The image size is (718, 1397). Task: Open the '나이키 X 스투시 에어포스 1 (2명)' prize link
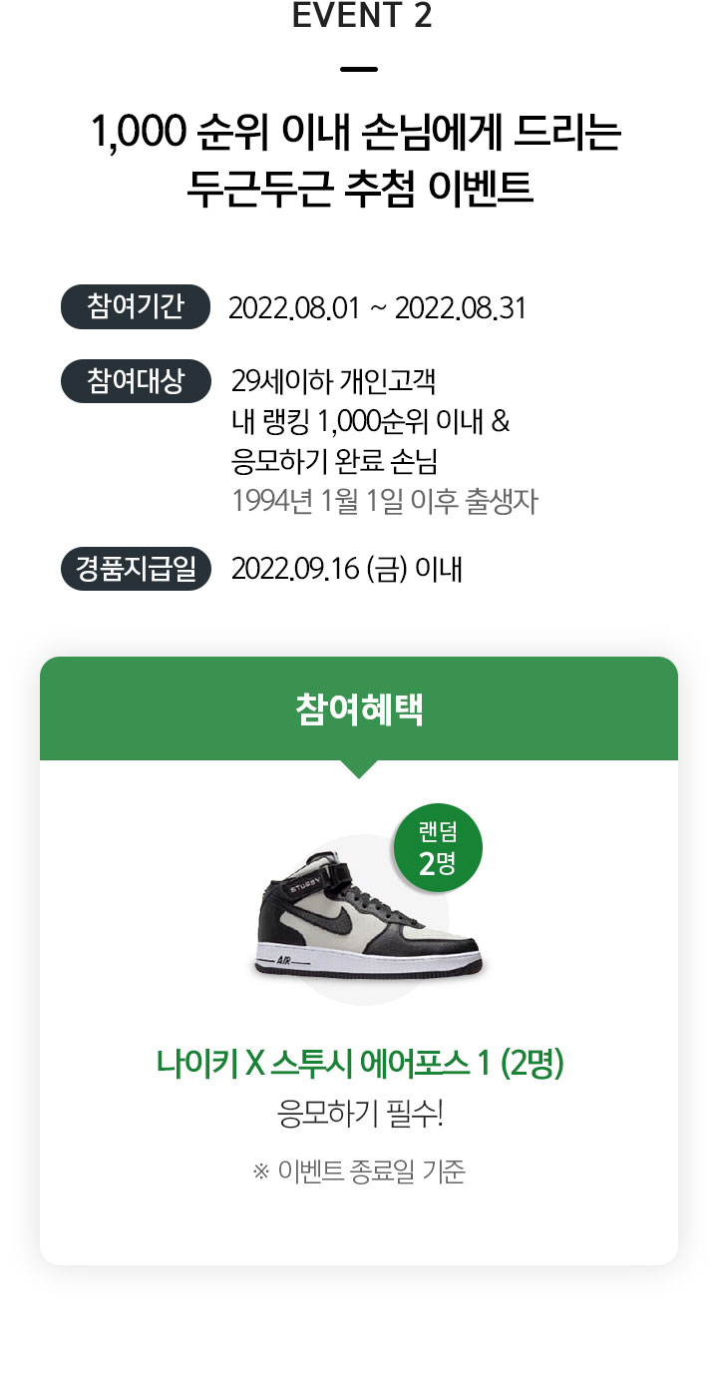(x=360, y=1064)
